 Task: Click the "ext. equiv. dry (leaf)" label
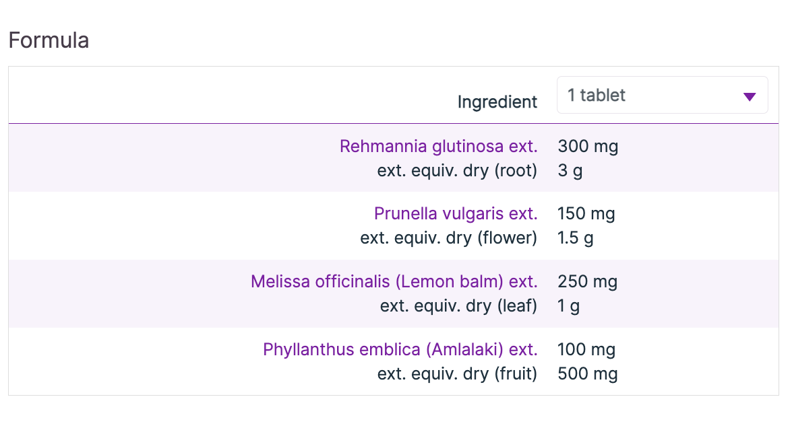click(x=458, y=306)
